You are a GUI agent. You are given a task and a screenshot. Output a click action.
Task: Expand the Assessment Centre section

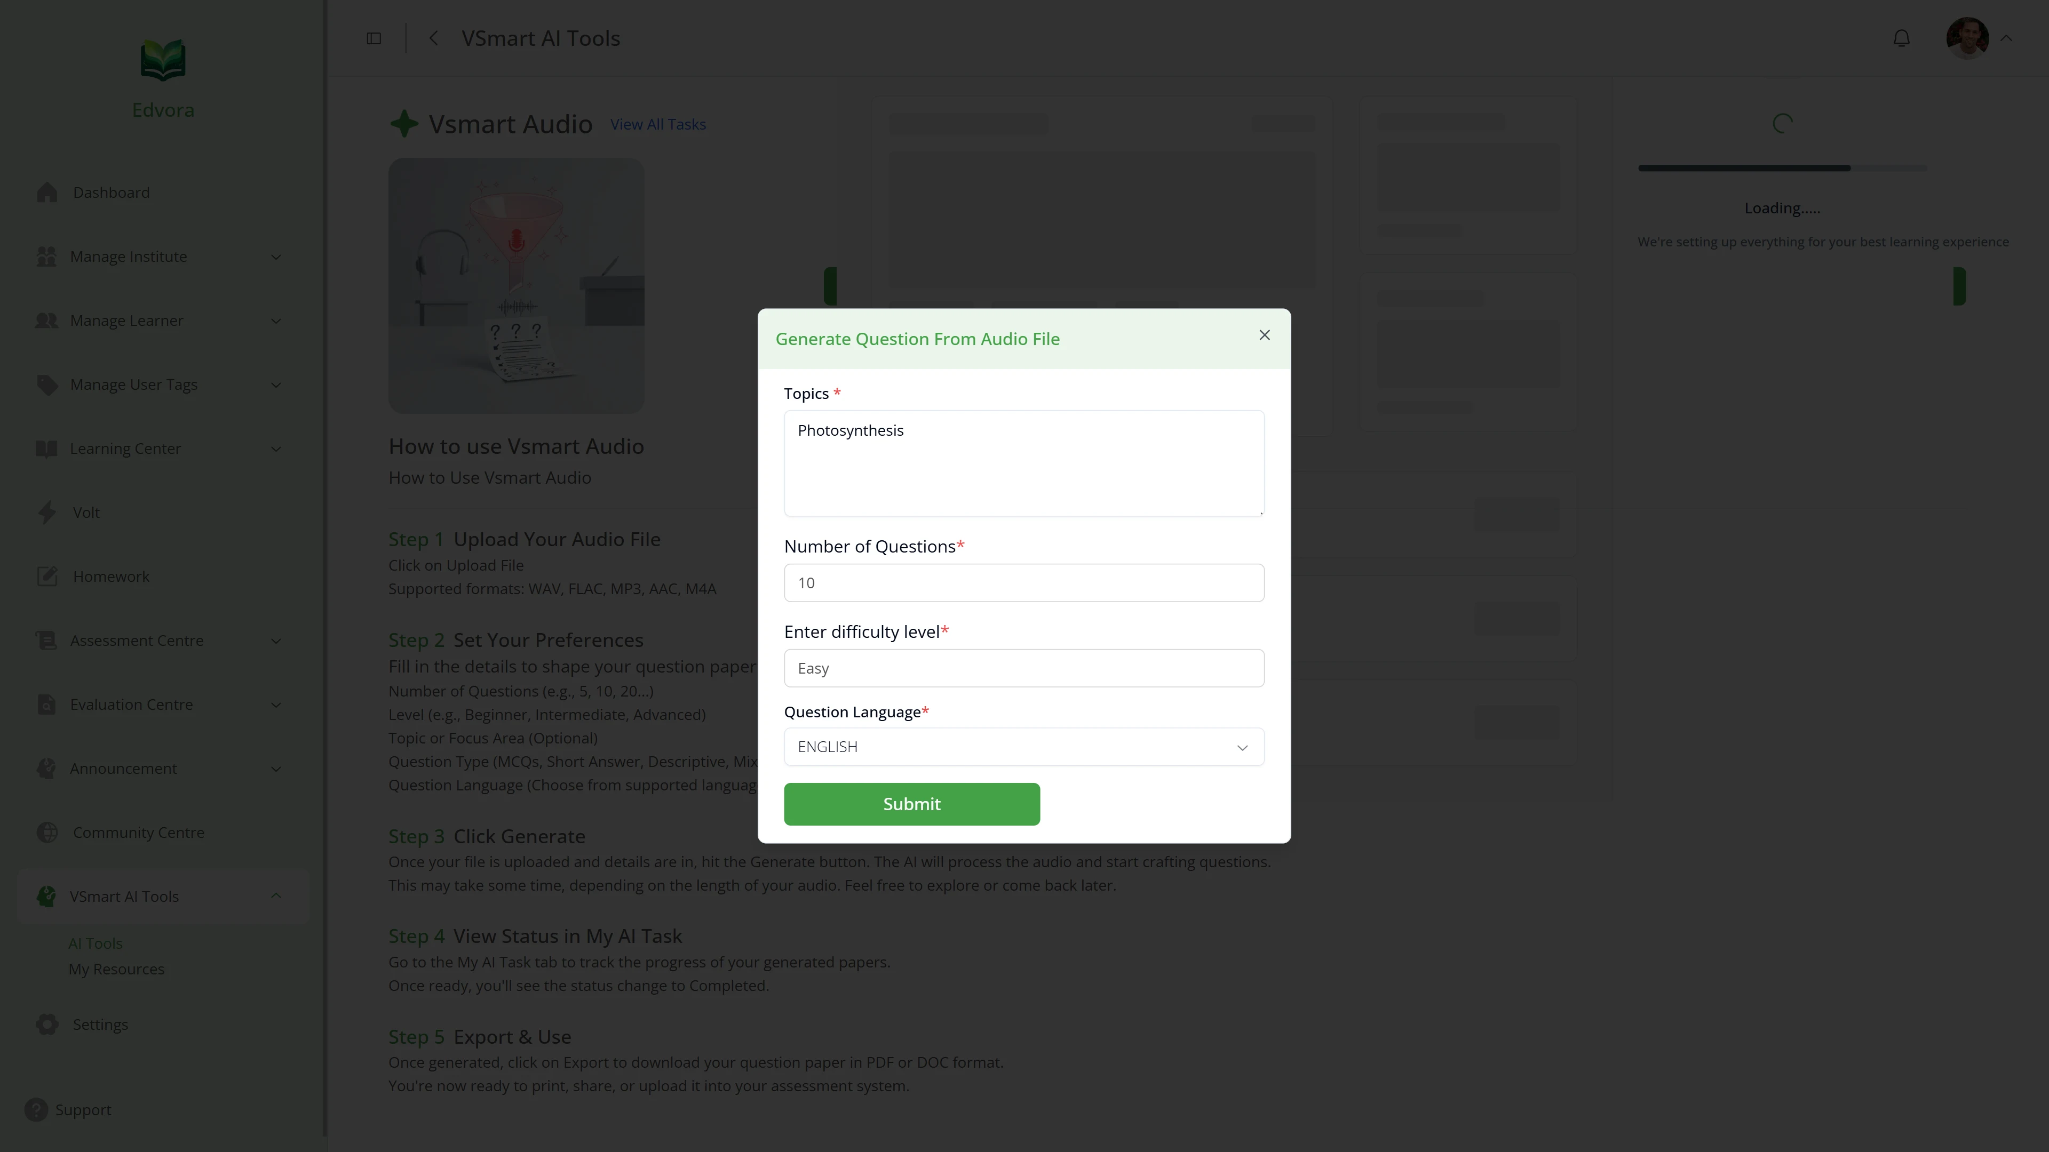(x=159, y=641)
